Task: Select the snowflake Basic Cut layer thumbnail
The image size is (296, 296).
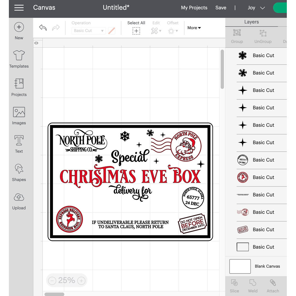Action: (x=243, y=55)
